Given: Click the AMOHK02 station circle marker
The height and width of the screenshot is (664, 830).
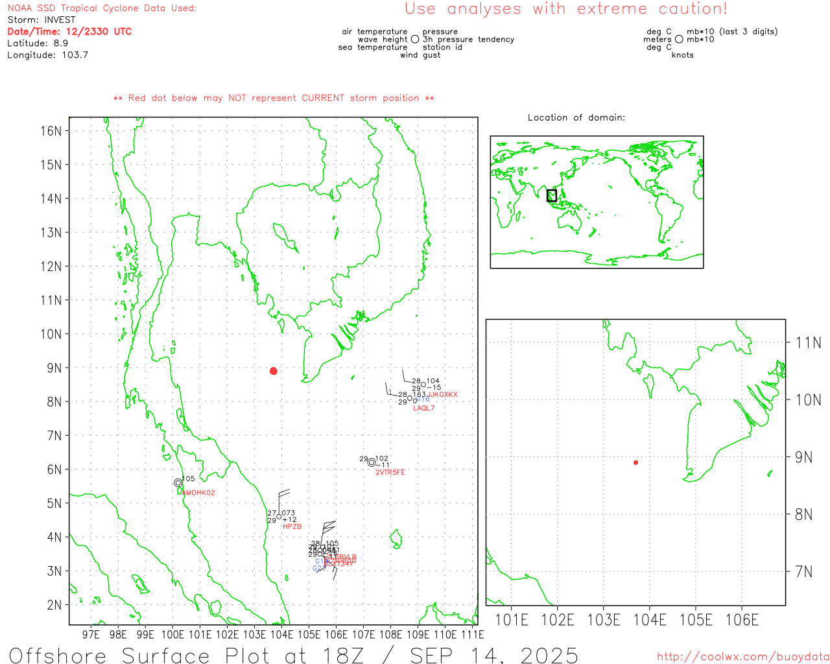Looking at the screenshot, I should coord(178,482).
